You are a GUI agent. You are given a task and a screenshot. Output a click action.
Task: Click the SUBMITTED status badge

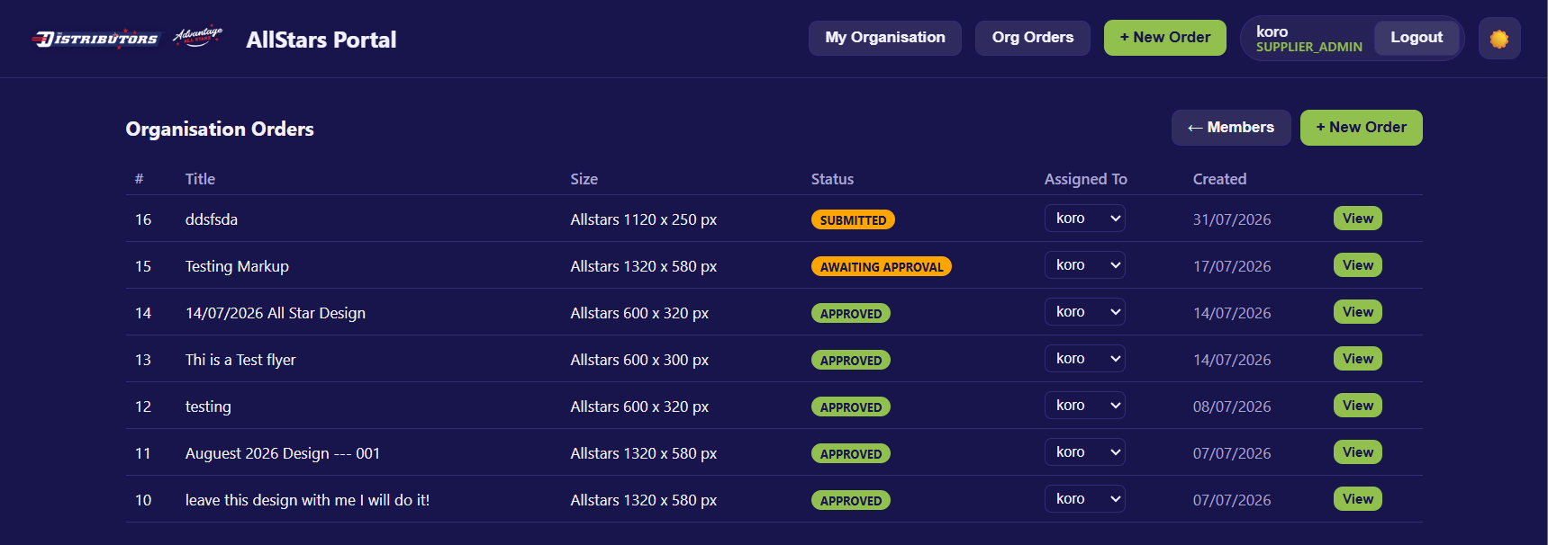(x=853, y=220)
